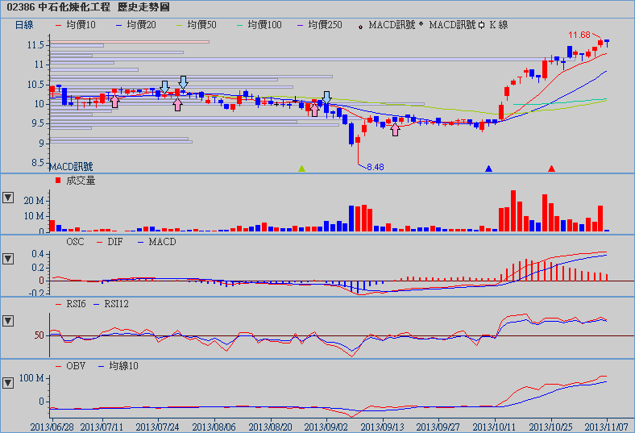Toggle the 均價250 moving average legend
635x433 pixels.
pyautogui.click(x=323, y=25)
